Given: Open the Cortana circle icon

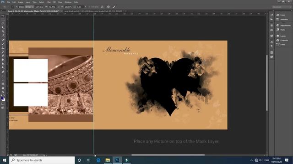Looking at the screenshot, I should 79,160.
